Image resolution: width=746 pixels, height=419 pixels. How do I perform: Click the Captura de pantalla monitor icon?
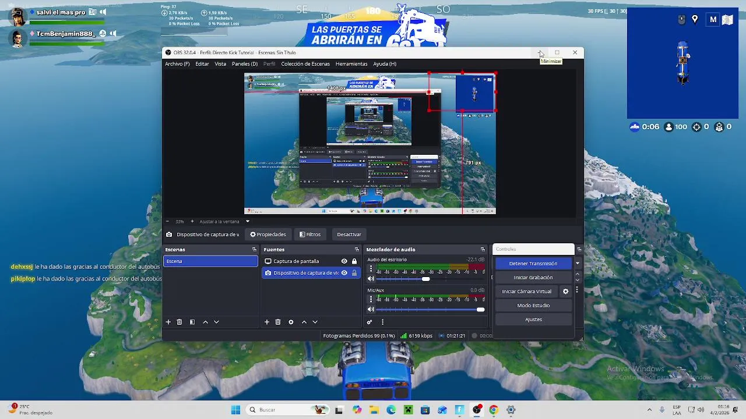pos(268,261)
